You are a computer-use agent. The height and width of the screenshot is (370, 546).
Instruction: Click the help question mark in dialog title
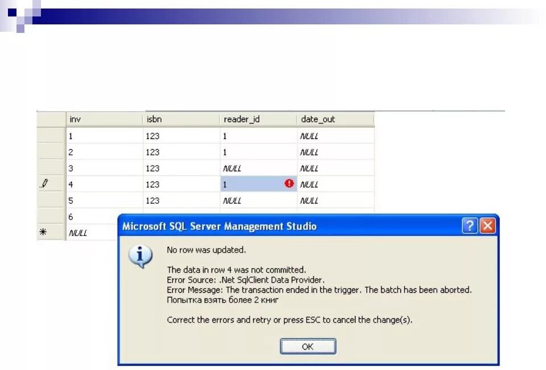tap(469, 226)
